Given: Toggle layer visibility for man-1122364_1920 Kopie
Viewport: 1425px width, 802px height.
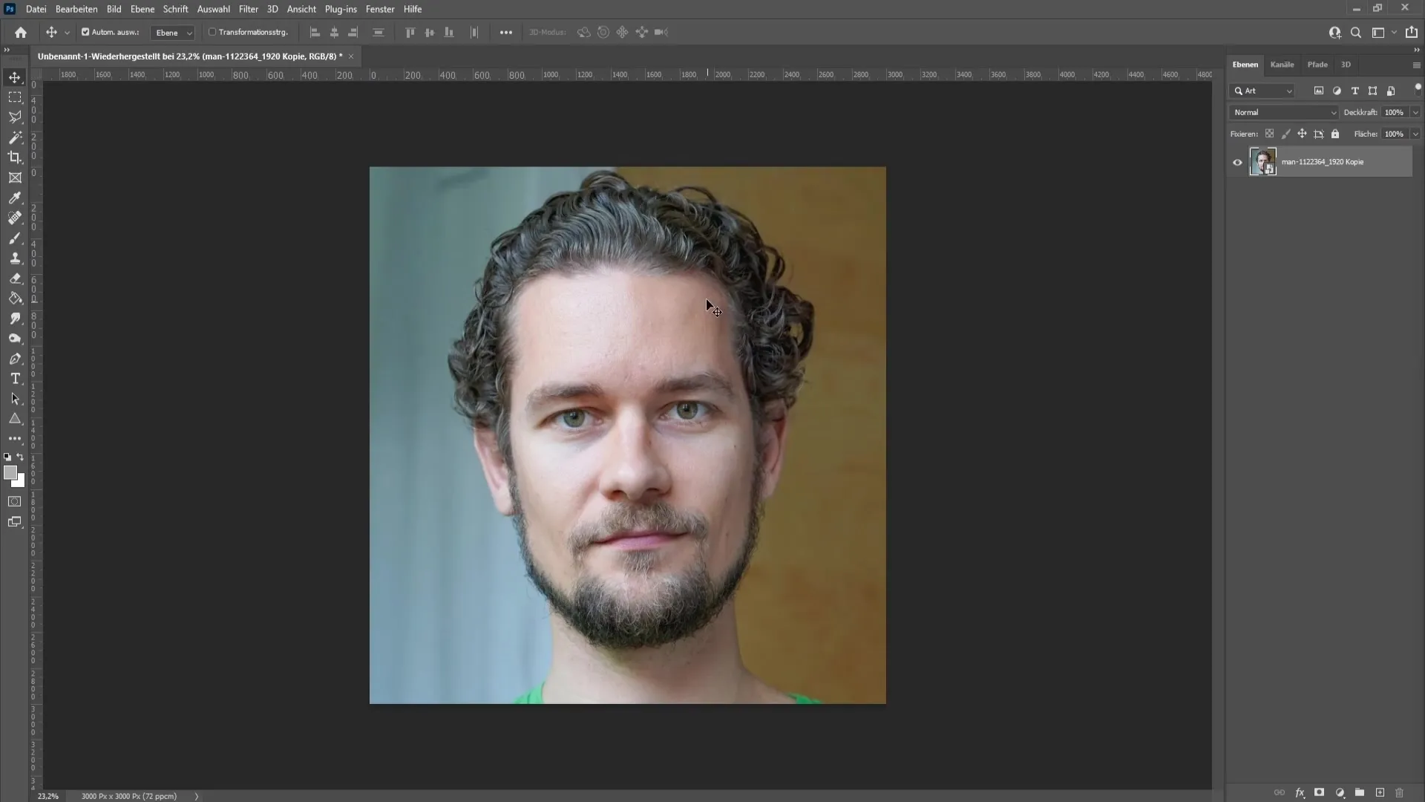Looking at the screenshot, I should [1237, 162].
